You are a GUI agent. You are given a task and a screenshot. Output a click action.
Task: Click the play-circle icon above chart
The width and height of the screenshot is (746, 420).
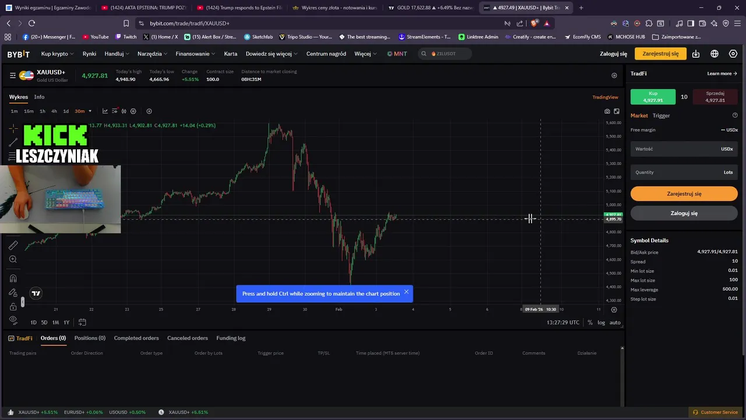click(x=614, y=75)
